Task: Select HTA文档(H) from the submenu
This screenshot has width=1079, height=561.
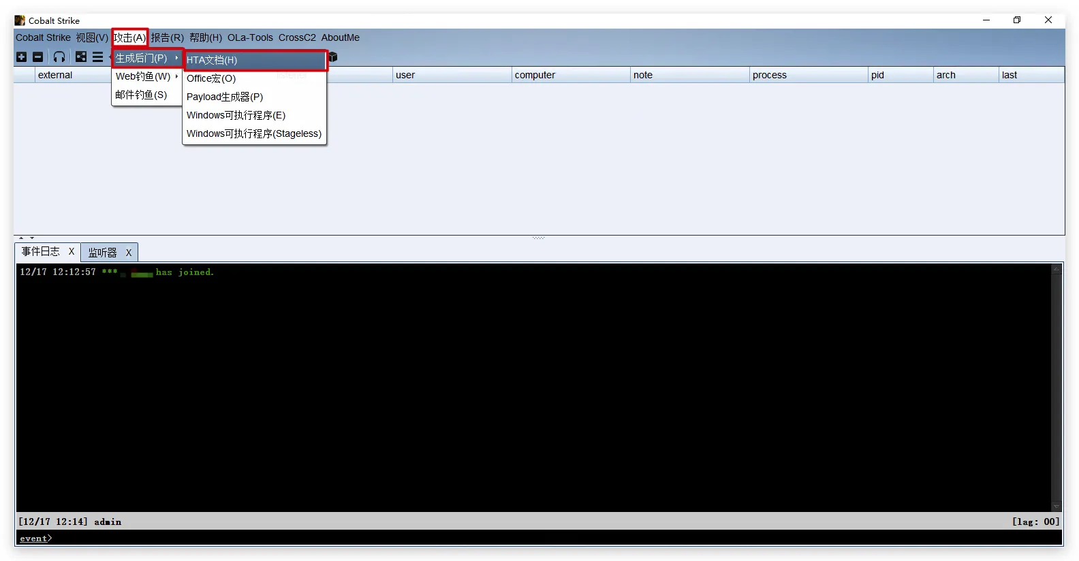Action: [x=254, y=60]
